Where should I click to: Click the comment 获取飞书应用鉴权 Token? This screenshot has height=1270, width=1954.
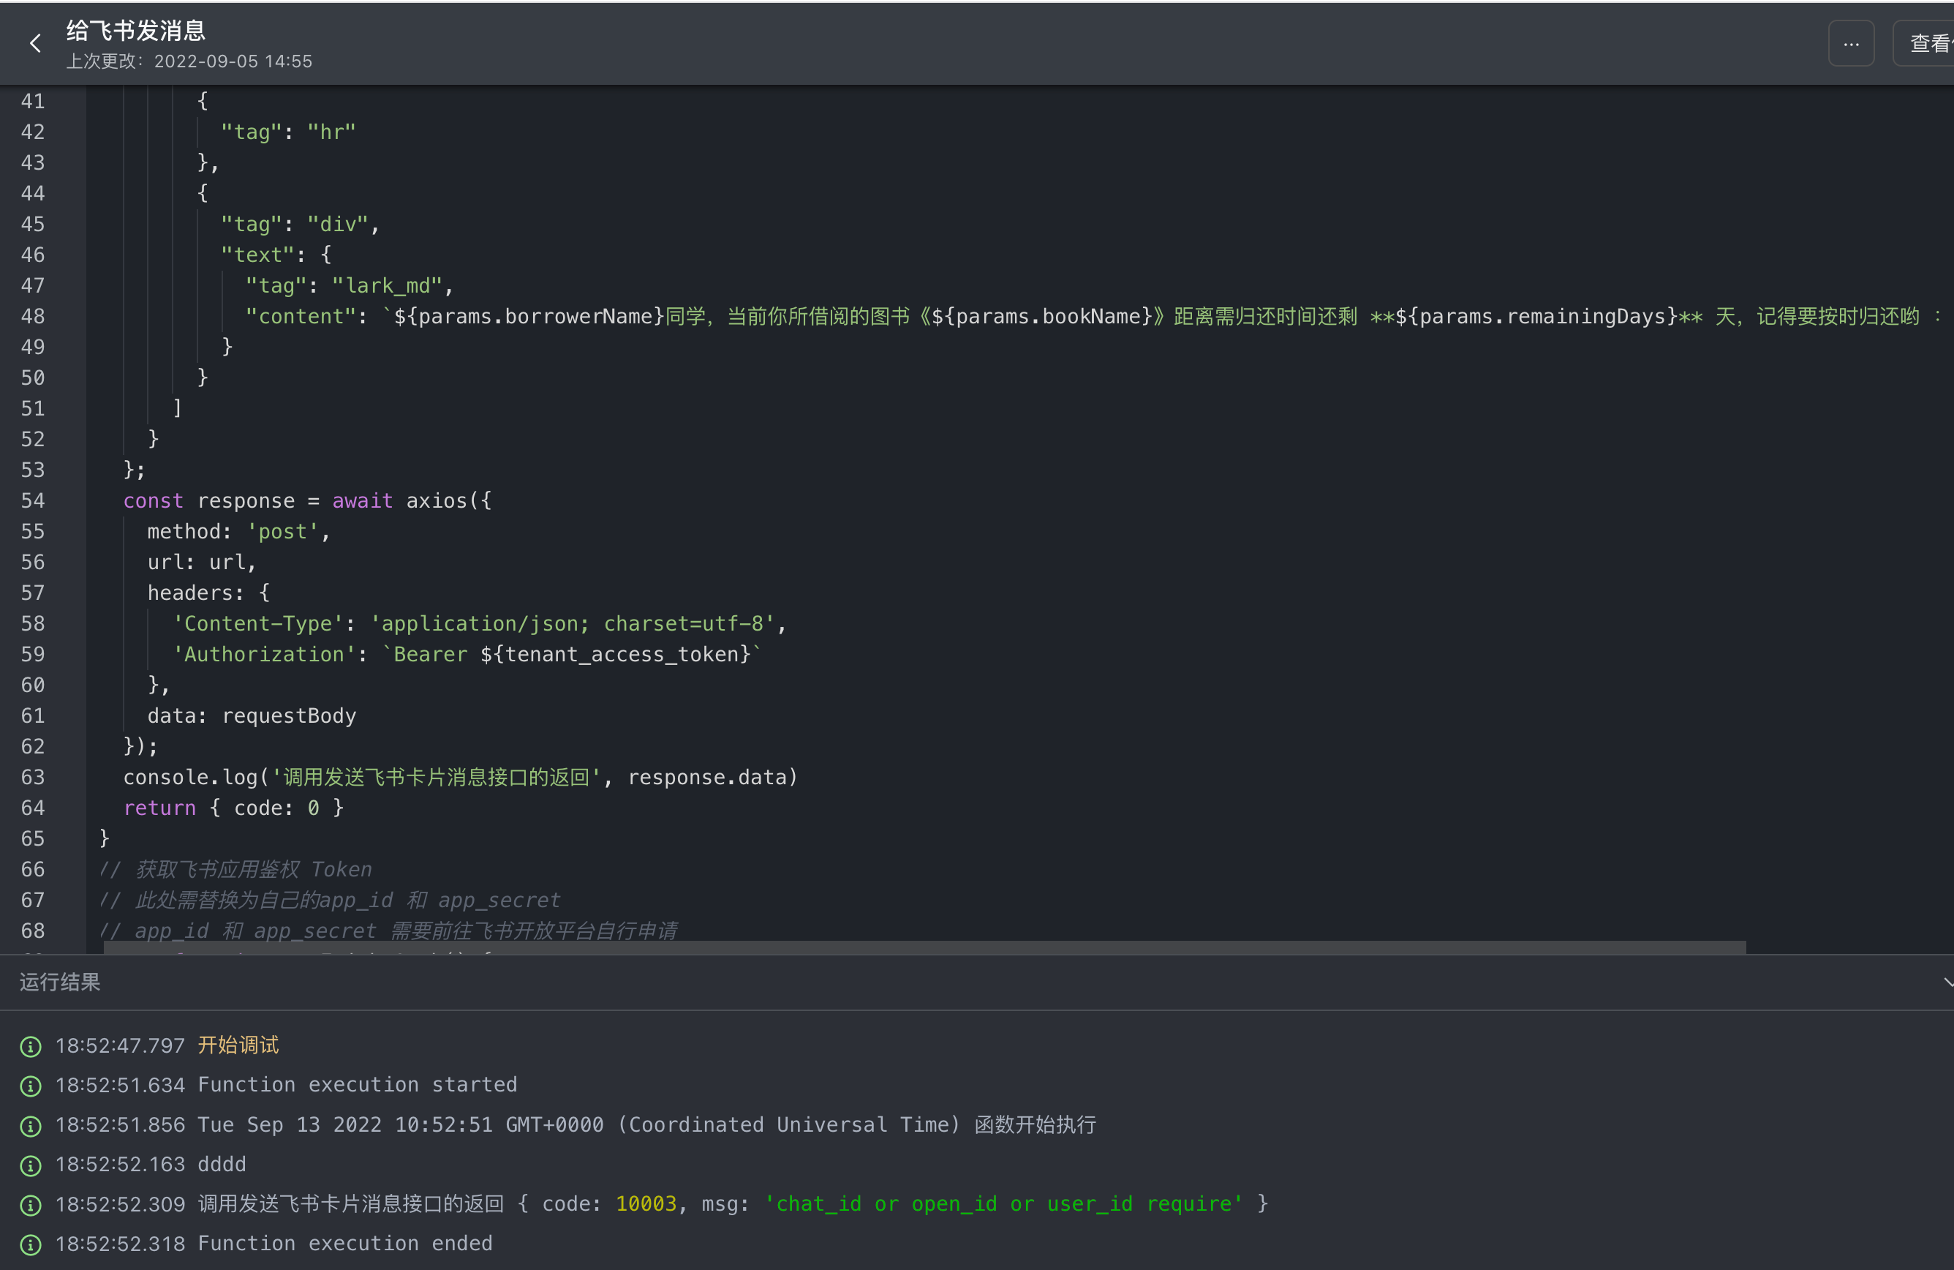coord(235,869)
